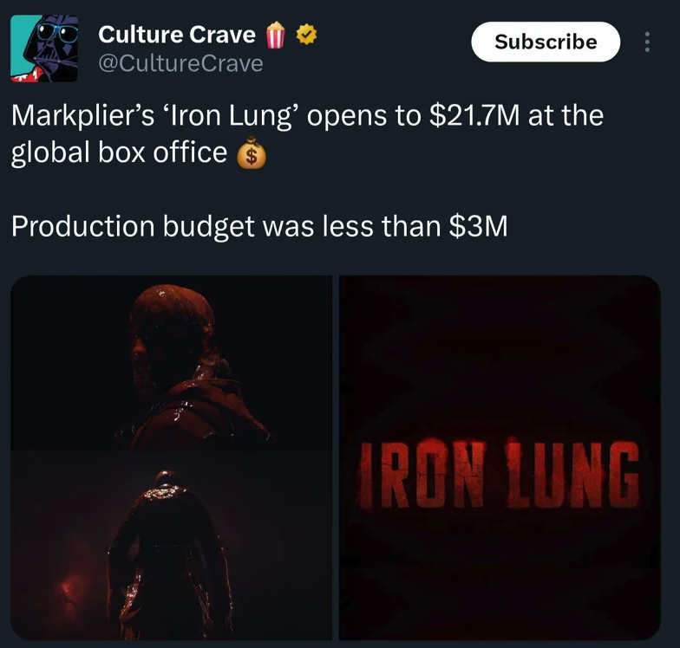Click the gold verified checkmark badge
The width and height of the screenshot is (680, 648).
click(306, 35)
